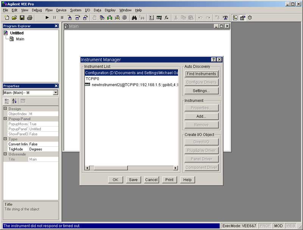The width and height of the screenshot is (303, 230).
Task: Click the Print toolbar icon
Action: pos(30,18)
